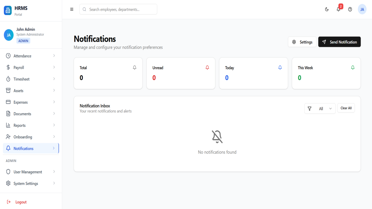
Task: Click the HRMS Portal logo icon
Action: 8,10
